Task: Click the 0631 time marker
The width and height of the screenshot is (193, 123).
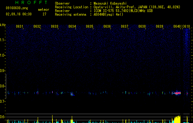Action: pos(20,26)
